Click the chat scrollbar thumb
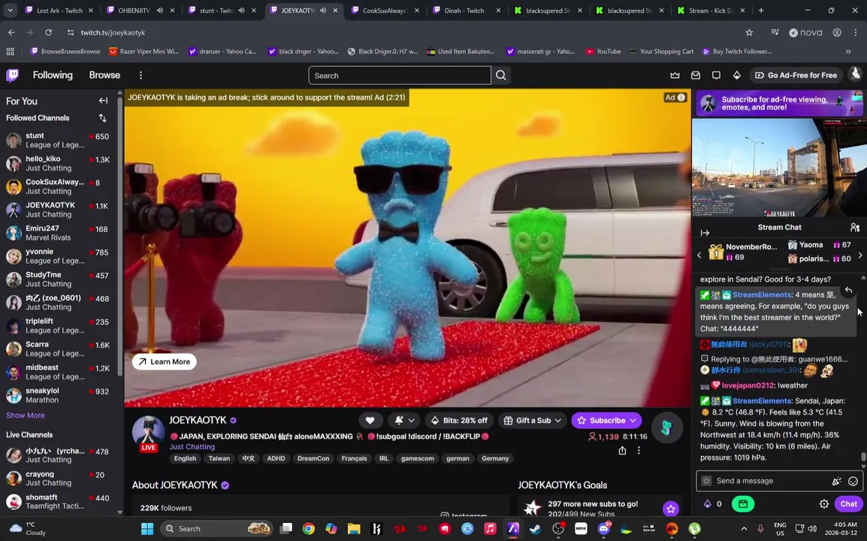 (863, 458)
